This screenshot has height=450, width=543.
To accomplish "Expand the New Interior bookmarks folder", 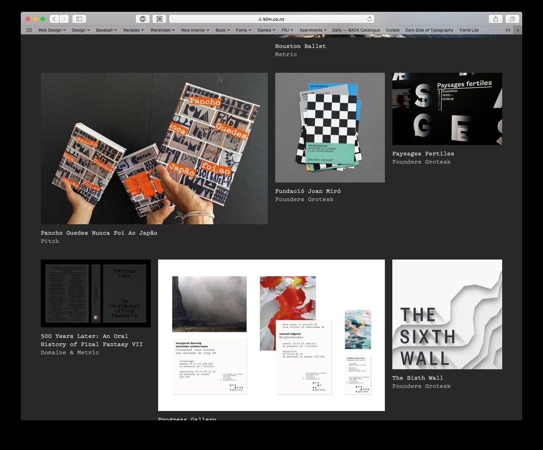I will 195,30.
